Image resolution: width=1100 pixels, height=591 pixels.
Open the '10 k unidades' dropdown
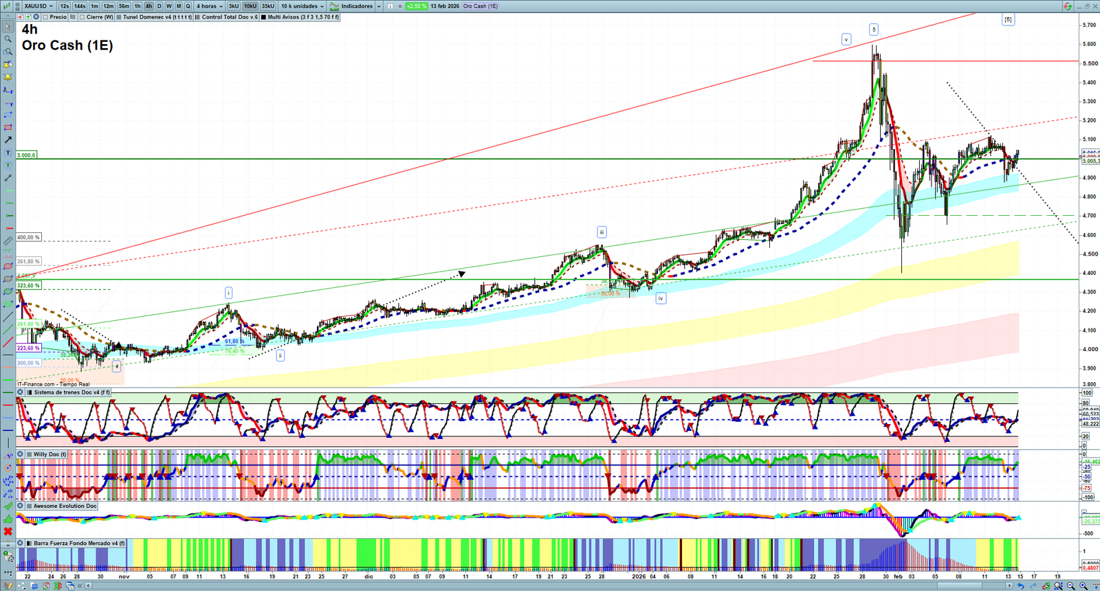click(x=302, y=6)
